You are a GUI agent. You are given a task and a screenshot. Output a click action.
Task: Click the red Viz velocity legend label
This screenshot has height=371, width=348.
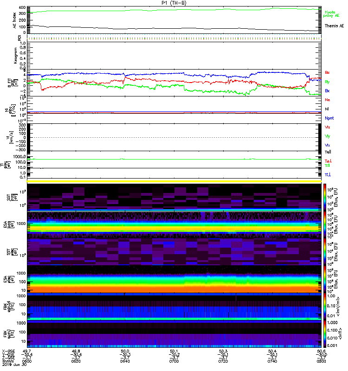(328, 127)
